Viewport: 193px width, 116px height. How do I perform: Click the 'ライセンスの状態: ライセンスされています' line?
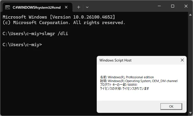coord(124,88)
